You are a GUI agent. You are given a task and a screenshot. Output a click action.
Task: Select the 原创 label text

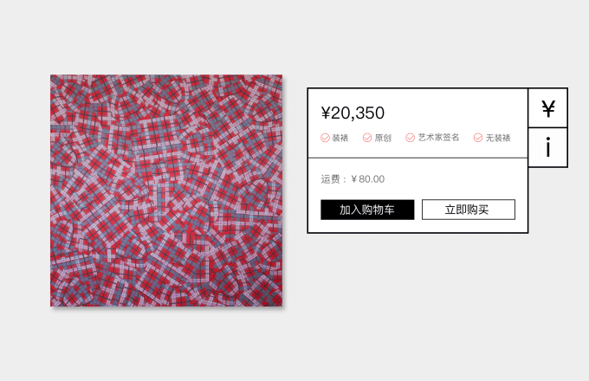click(x=383, y=138)
